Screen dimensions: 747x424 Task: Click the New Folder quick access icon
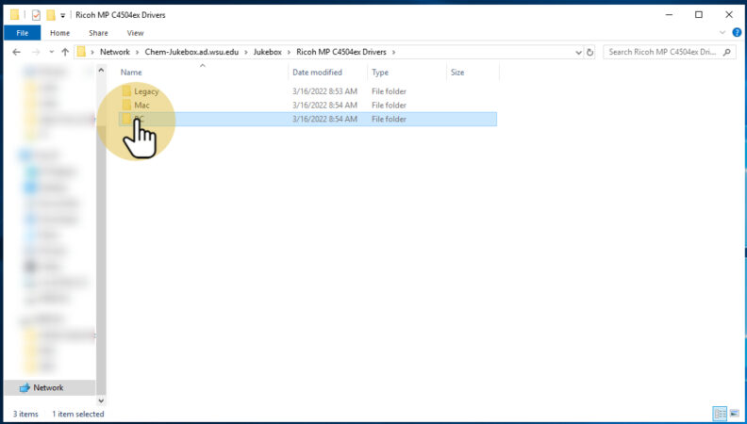tap(49, 15)
